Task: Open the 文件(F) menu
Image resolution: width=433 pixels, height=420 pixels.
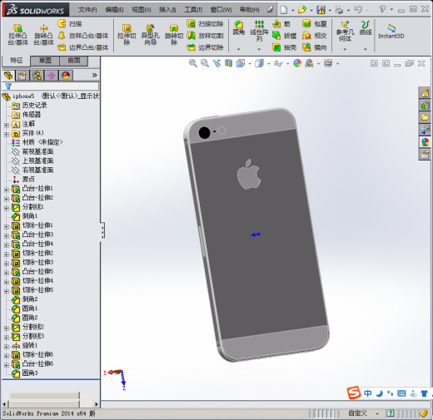Action: click(x=87, y=10)
